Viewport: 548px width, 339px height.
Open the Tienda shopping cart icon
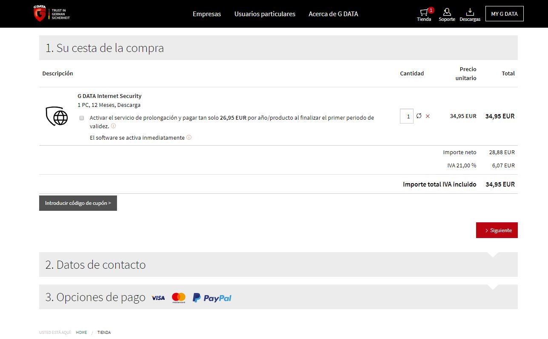424,14
